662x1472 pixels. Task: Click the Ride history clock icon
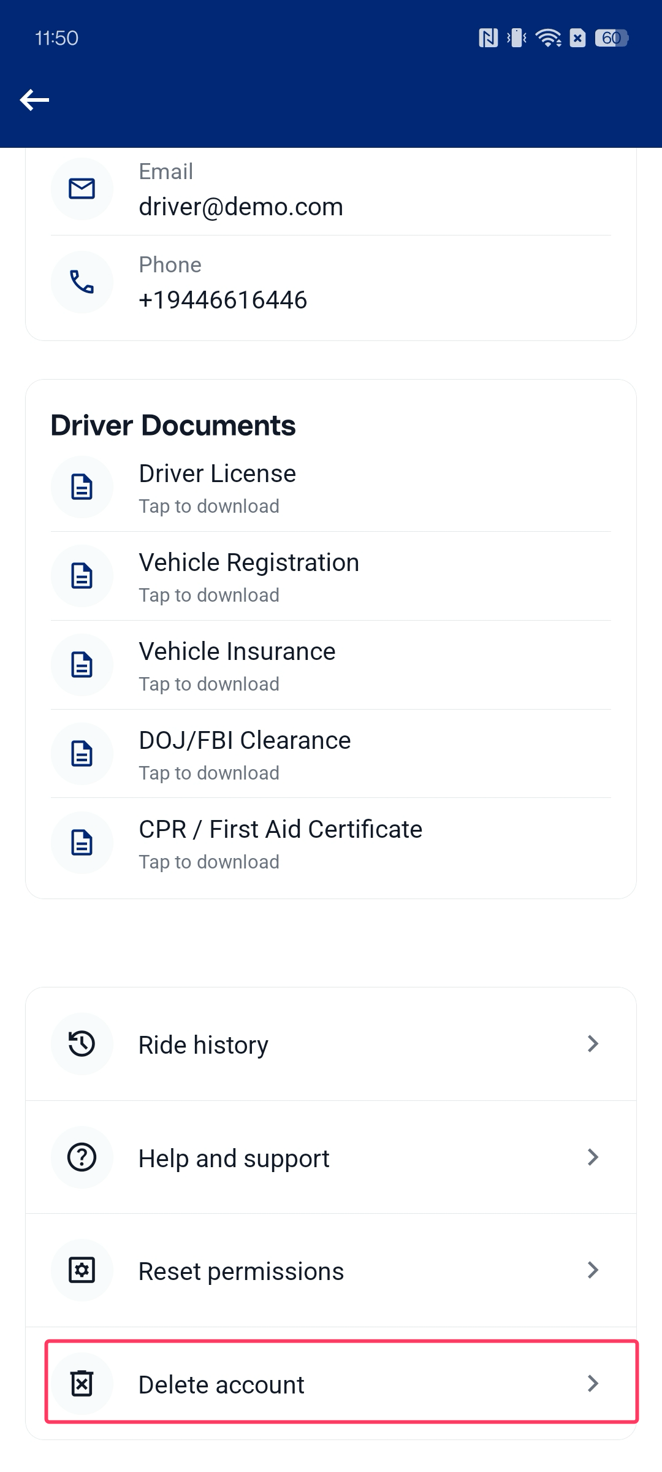tap(82, 1043)
